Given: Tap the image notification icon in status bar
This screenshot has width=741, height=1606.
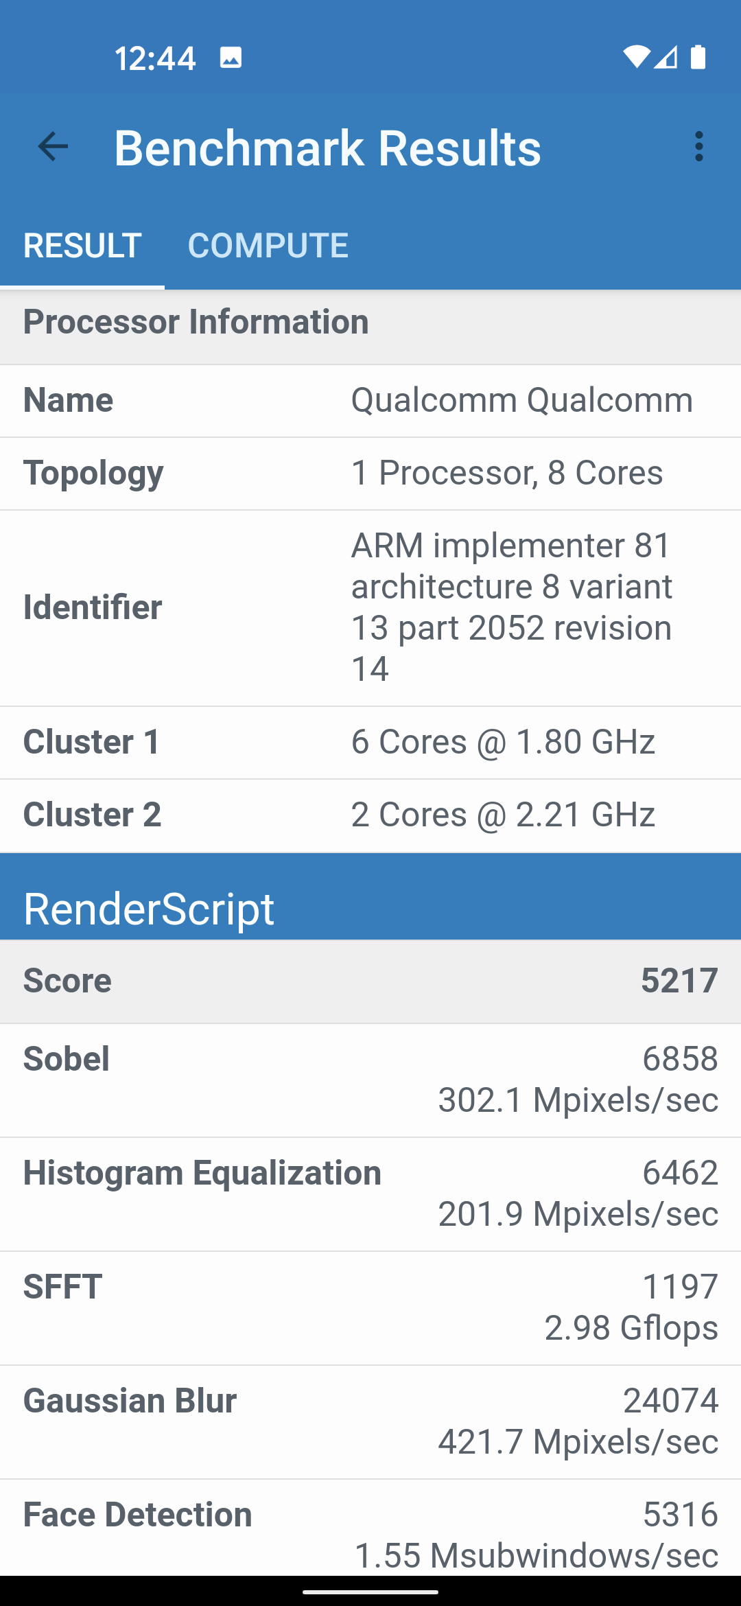Looking at the screenshot, I should pyautogui.click(x=231, y=58).
